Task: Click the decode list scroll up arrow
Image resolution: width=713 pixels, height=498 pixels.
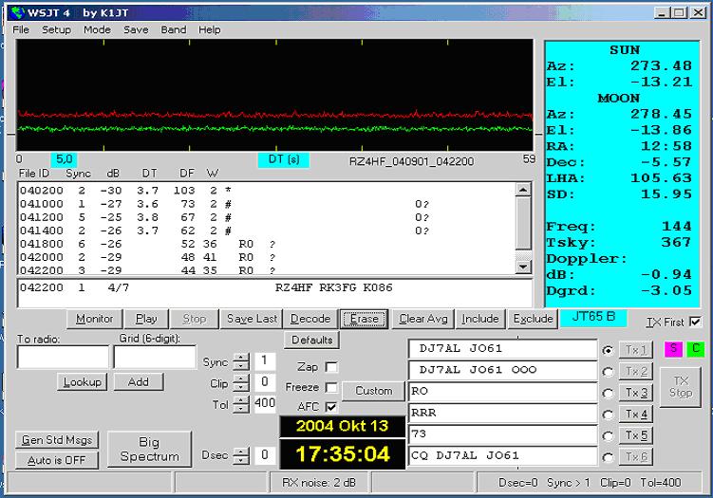Action: (523, 189)
